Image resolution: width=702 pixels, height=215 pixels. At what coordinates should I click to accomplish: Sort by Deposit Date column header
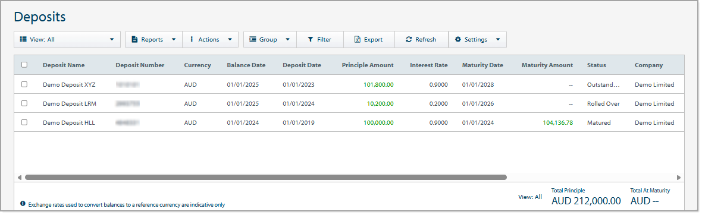302,65
